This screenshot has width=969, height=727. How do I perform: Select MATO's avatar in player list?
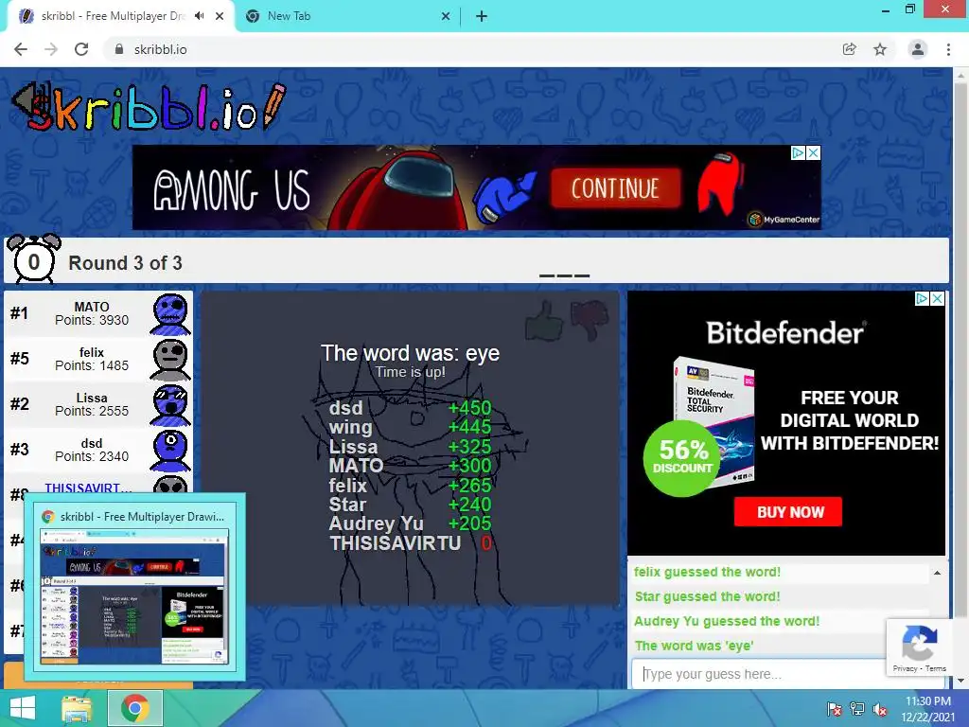click(170, 314)
